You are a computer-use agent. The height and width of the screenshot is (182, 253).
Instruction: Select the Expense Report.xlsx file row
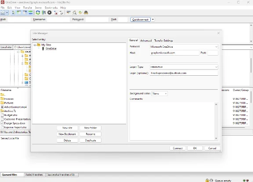coord(15,127)
